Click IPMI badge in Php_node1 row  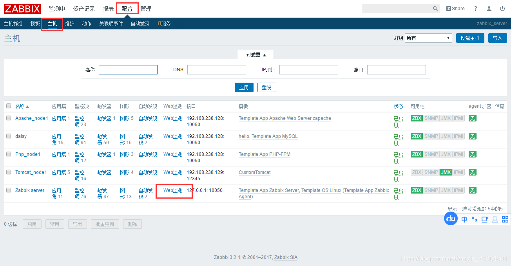(458, 154)
